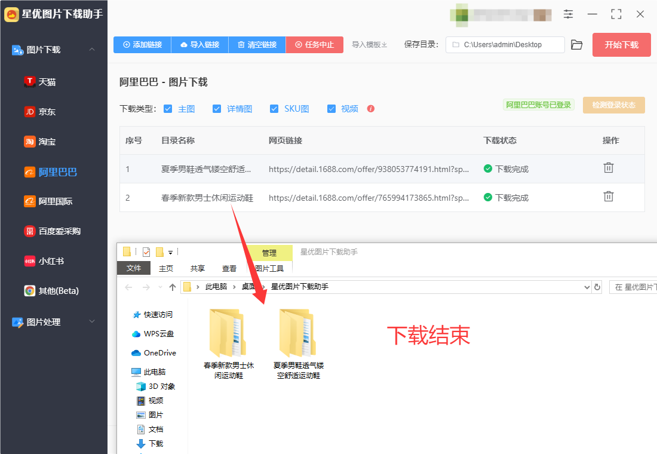Select OneDrive in the Explorer tree

(x=153, y=353)
